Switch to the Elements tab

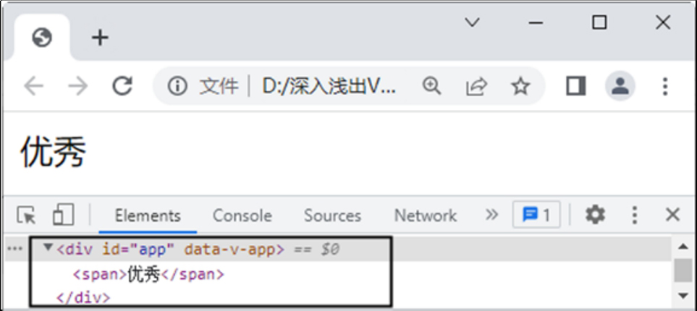tap(148, 216)
